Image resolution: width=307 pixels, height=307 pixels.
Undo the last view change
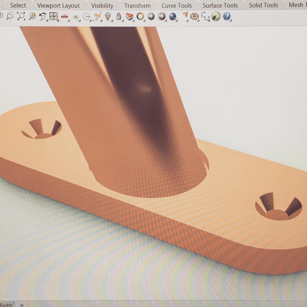coord(43,17)
